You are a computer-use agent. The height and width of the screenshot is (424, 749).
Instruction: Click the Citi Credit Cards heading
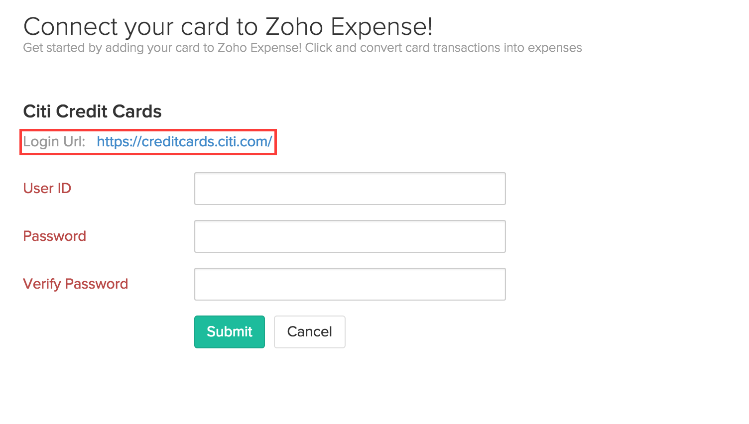click(x=92, y=111)
